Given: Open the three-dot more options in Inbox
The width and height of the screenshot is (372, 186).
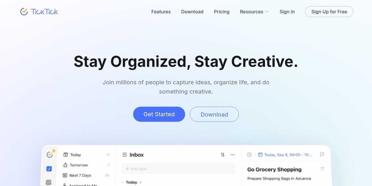Looking at the screenshot, I should coord(233,155).
